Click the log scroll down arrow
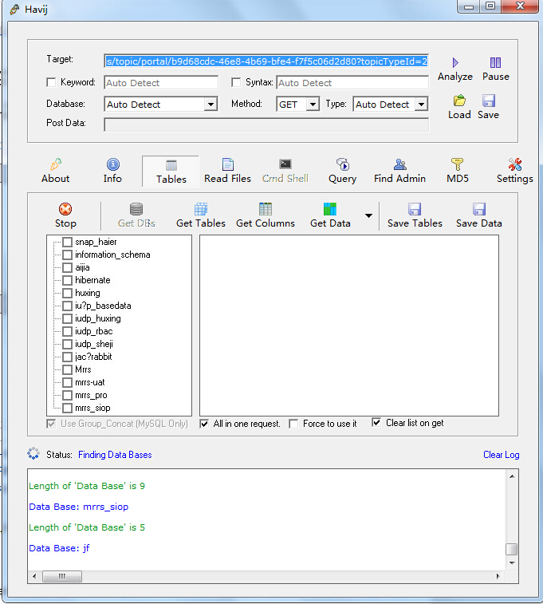 pos(512,563)
